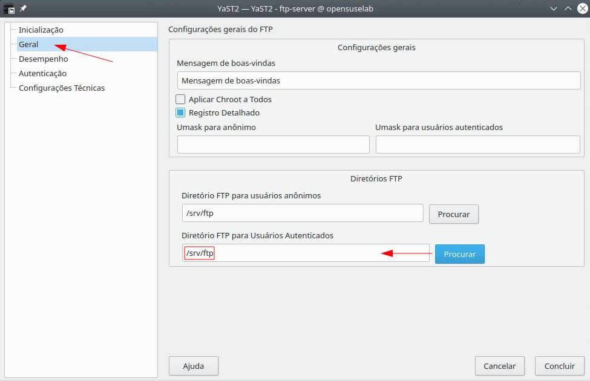Uncheck Registro Detalhado checkbox
590x381 pixels.
point(180,112)
